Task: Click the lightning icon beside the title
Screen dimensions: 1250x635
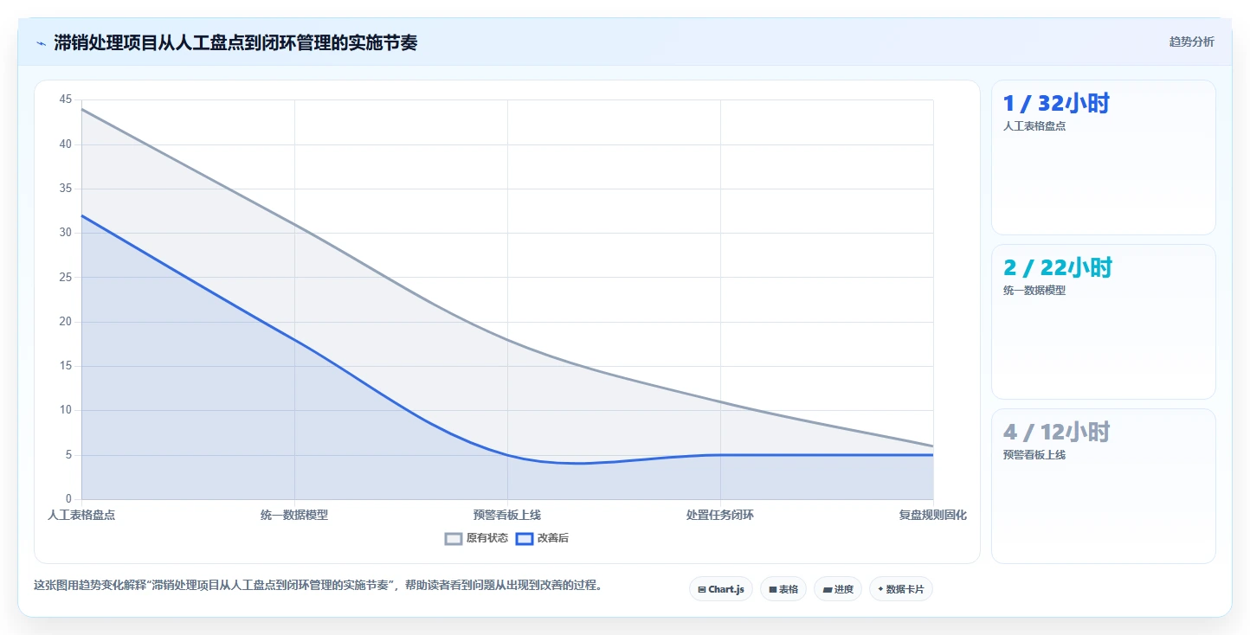Action: pos(41,43)
